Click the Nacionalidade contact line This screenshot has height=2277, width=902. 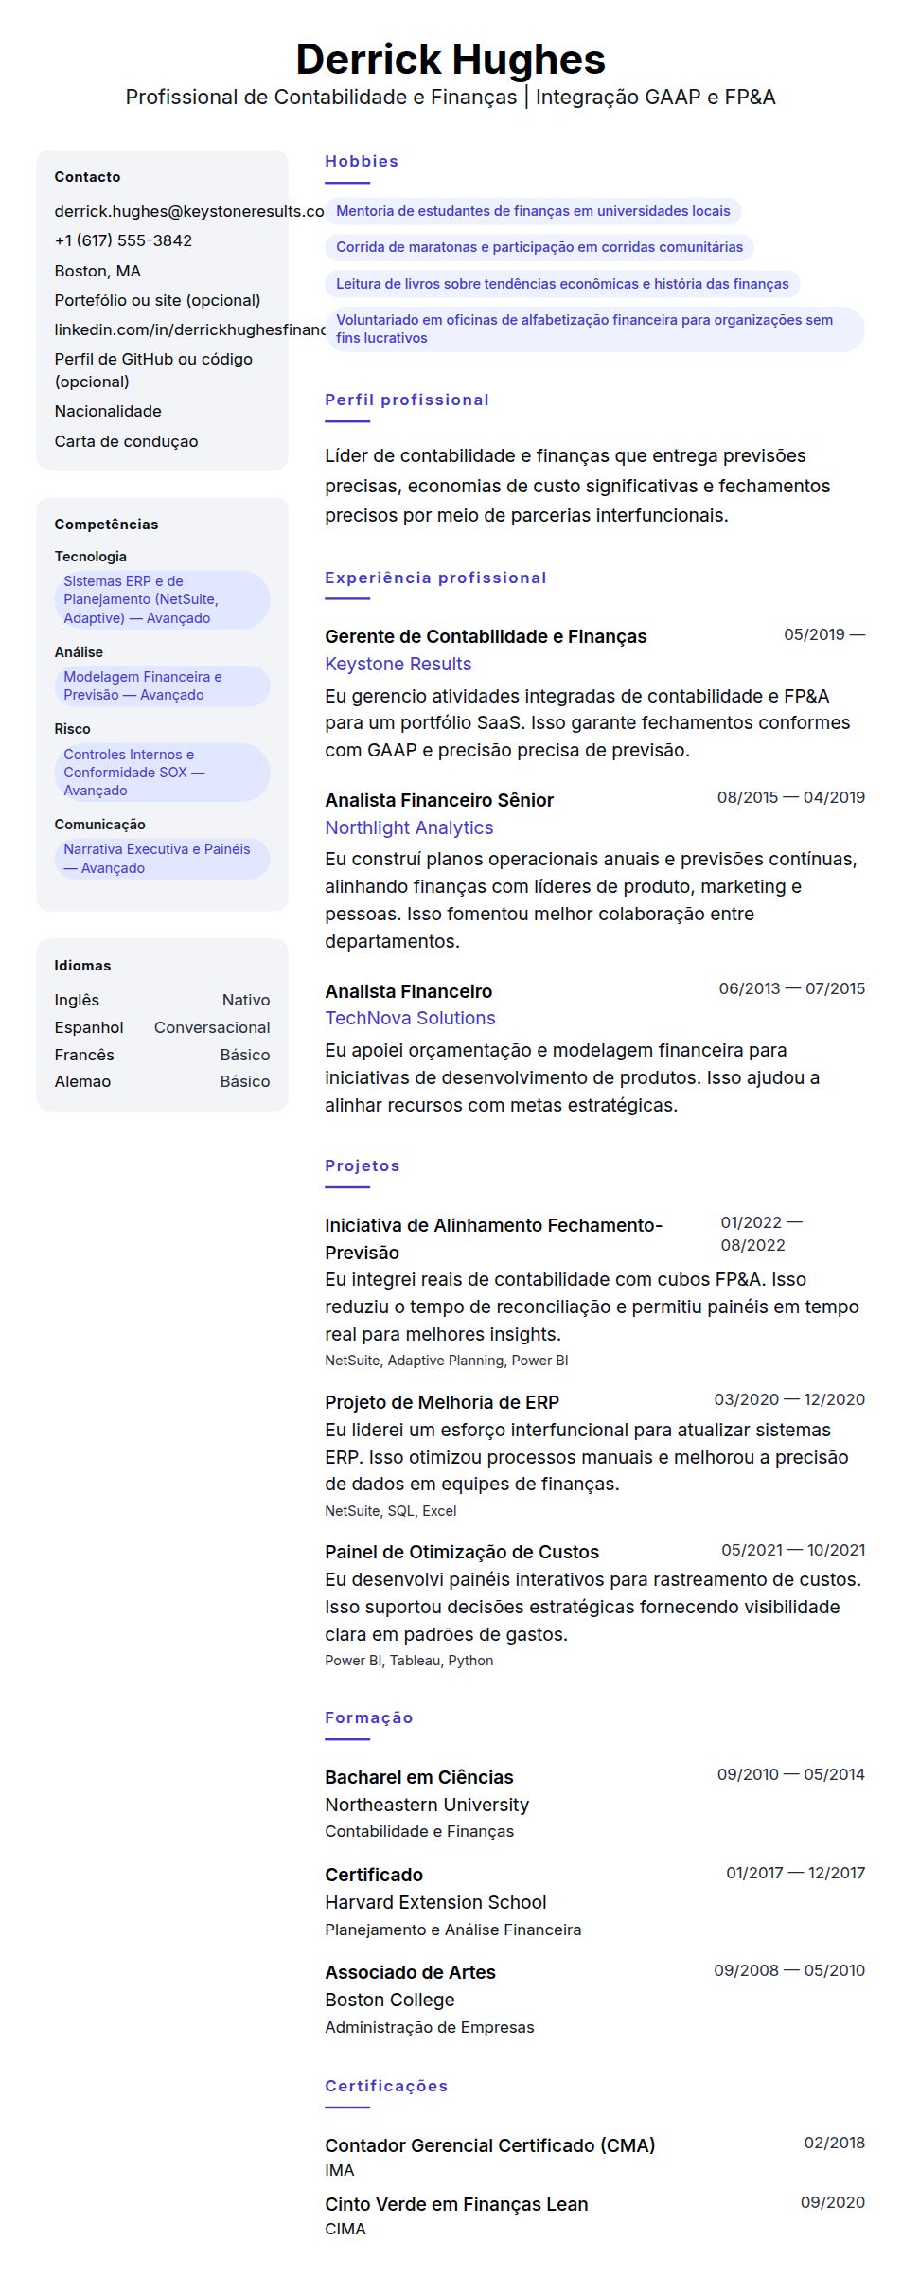(108, 411)
